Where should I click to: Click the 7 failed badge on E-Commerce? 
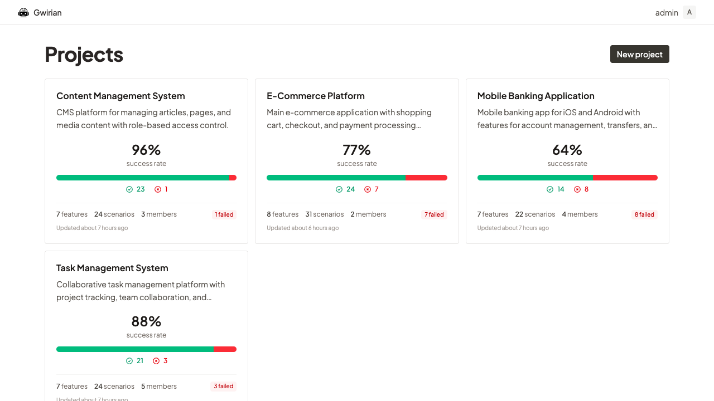tap(434, 214)
